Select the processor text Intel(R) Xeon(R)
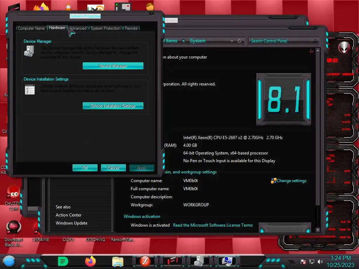The height and width of the screenshot is (269, 359). pos(233,137)
